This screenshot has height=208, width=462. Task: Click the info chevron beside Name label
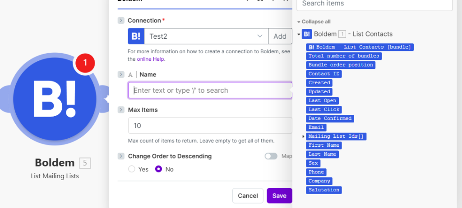[x=121, y=74]
